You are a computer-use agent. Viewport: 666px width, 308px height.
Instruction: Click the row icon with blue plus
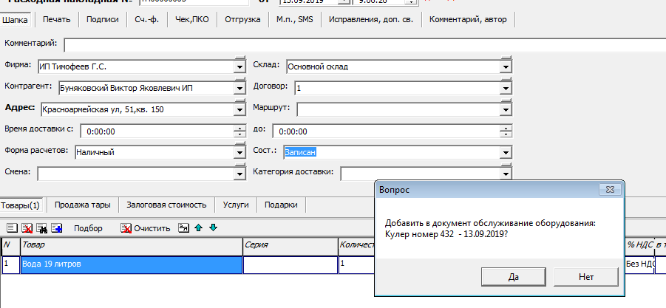(x=57, y=228)
